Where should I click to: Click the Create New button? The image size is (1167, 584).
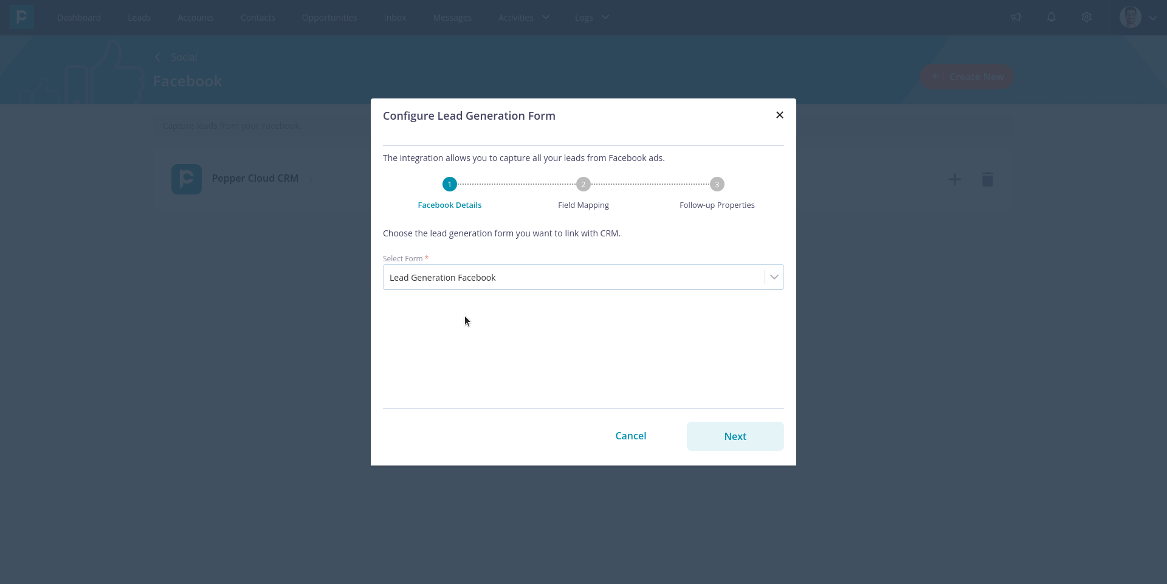click(967, 77)
